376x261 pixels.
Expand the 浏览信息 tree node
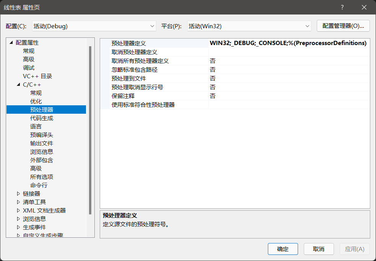coord(18,219)
